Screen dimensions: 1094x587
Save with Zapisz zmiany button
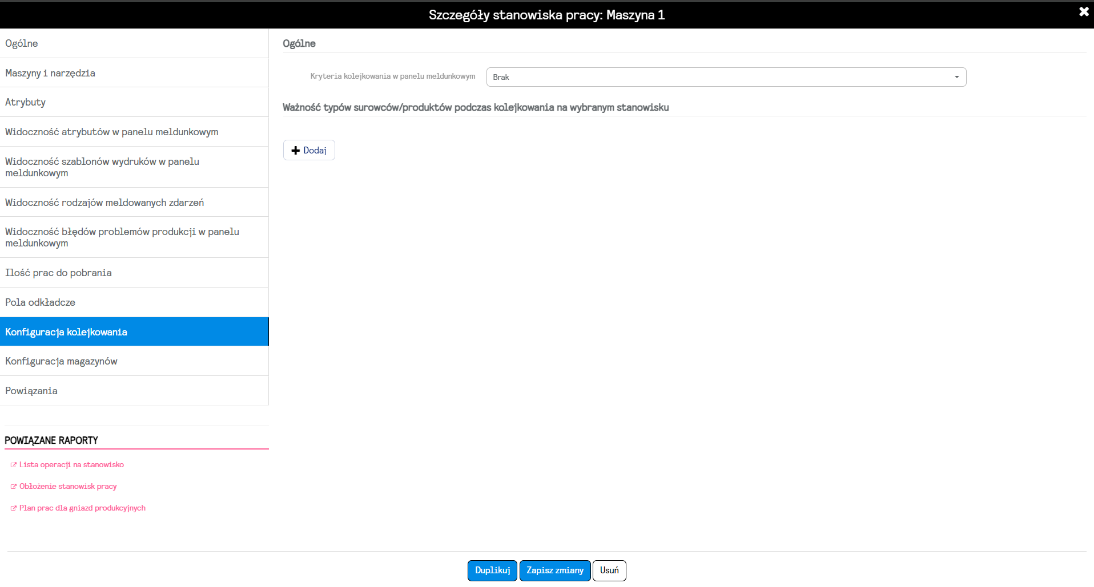(x=555, y=570)
